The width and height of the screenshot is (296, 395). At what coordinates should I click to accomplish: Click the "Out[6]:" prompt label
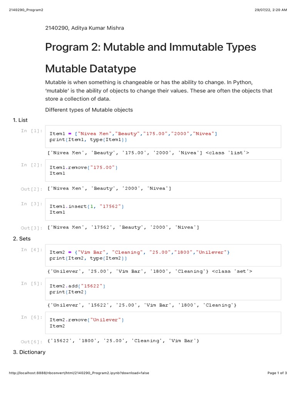(32, 342)
